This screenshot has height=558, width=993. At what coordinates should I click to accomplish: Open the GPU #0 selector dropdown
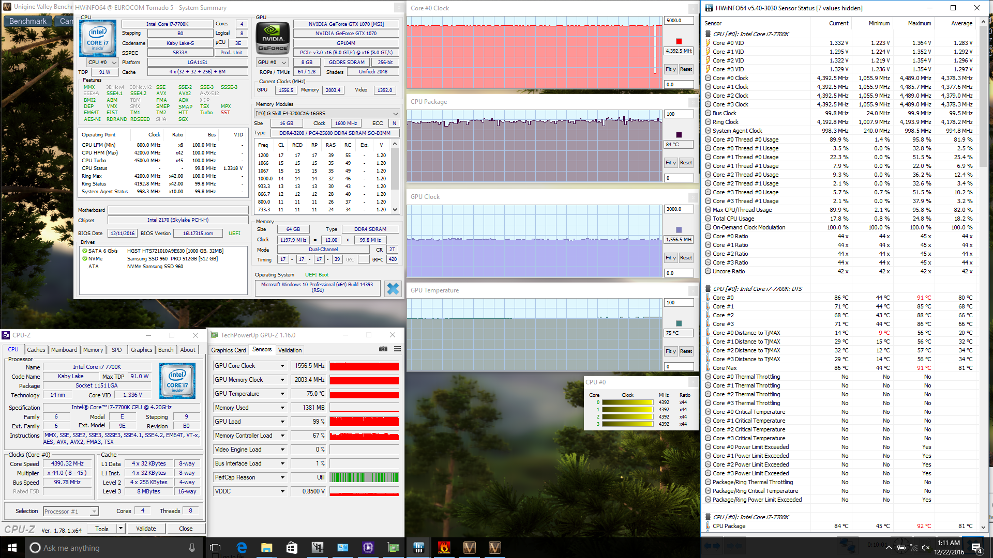[x=272, y=62]
